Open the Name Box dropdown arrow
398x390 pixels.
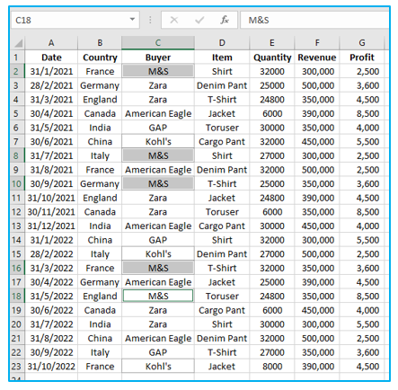[x=132, y=20]
